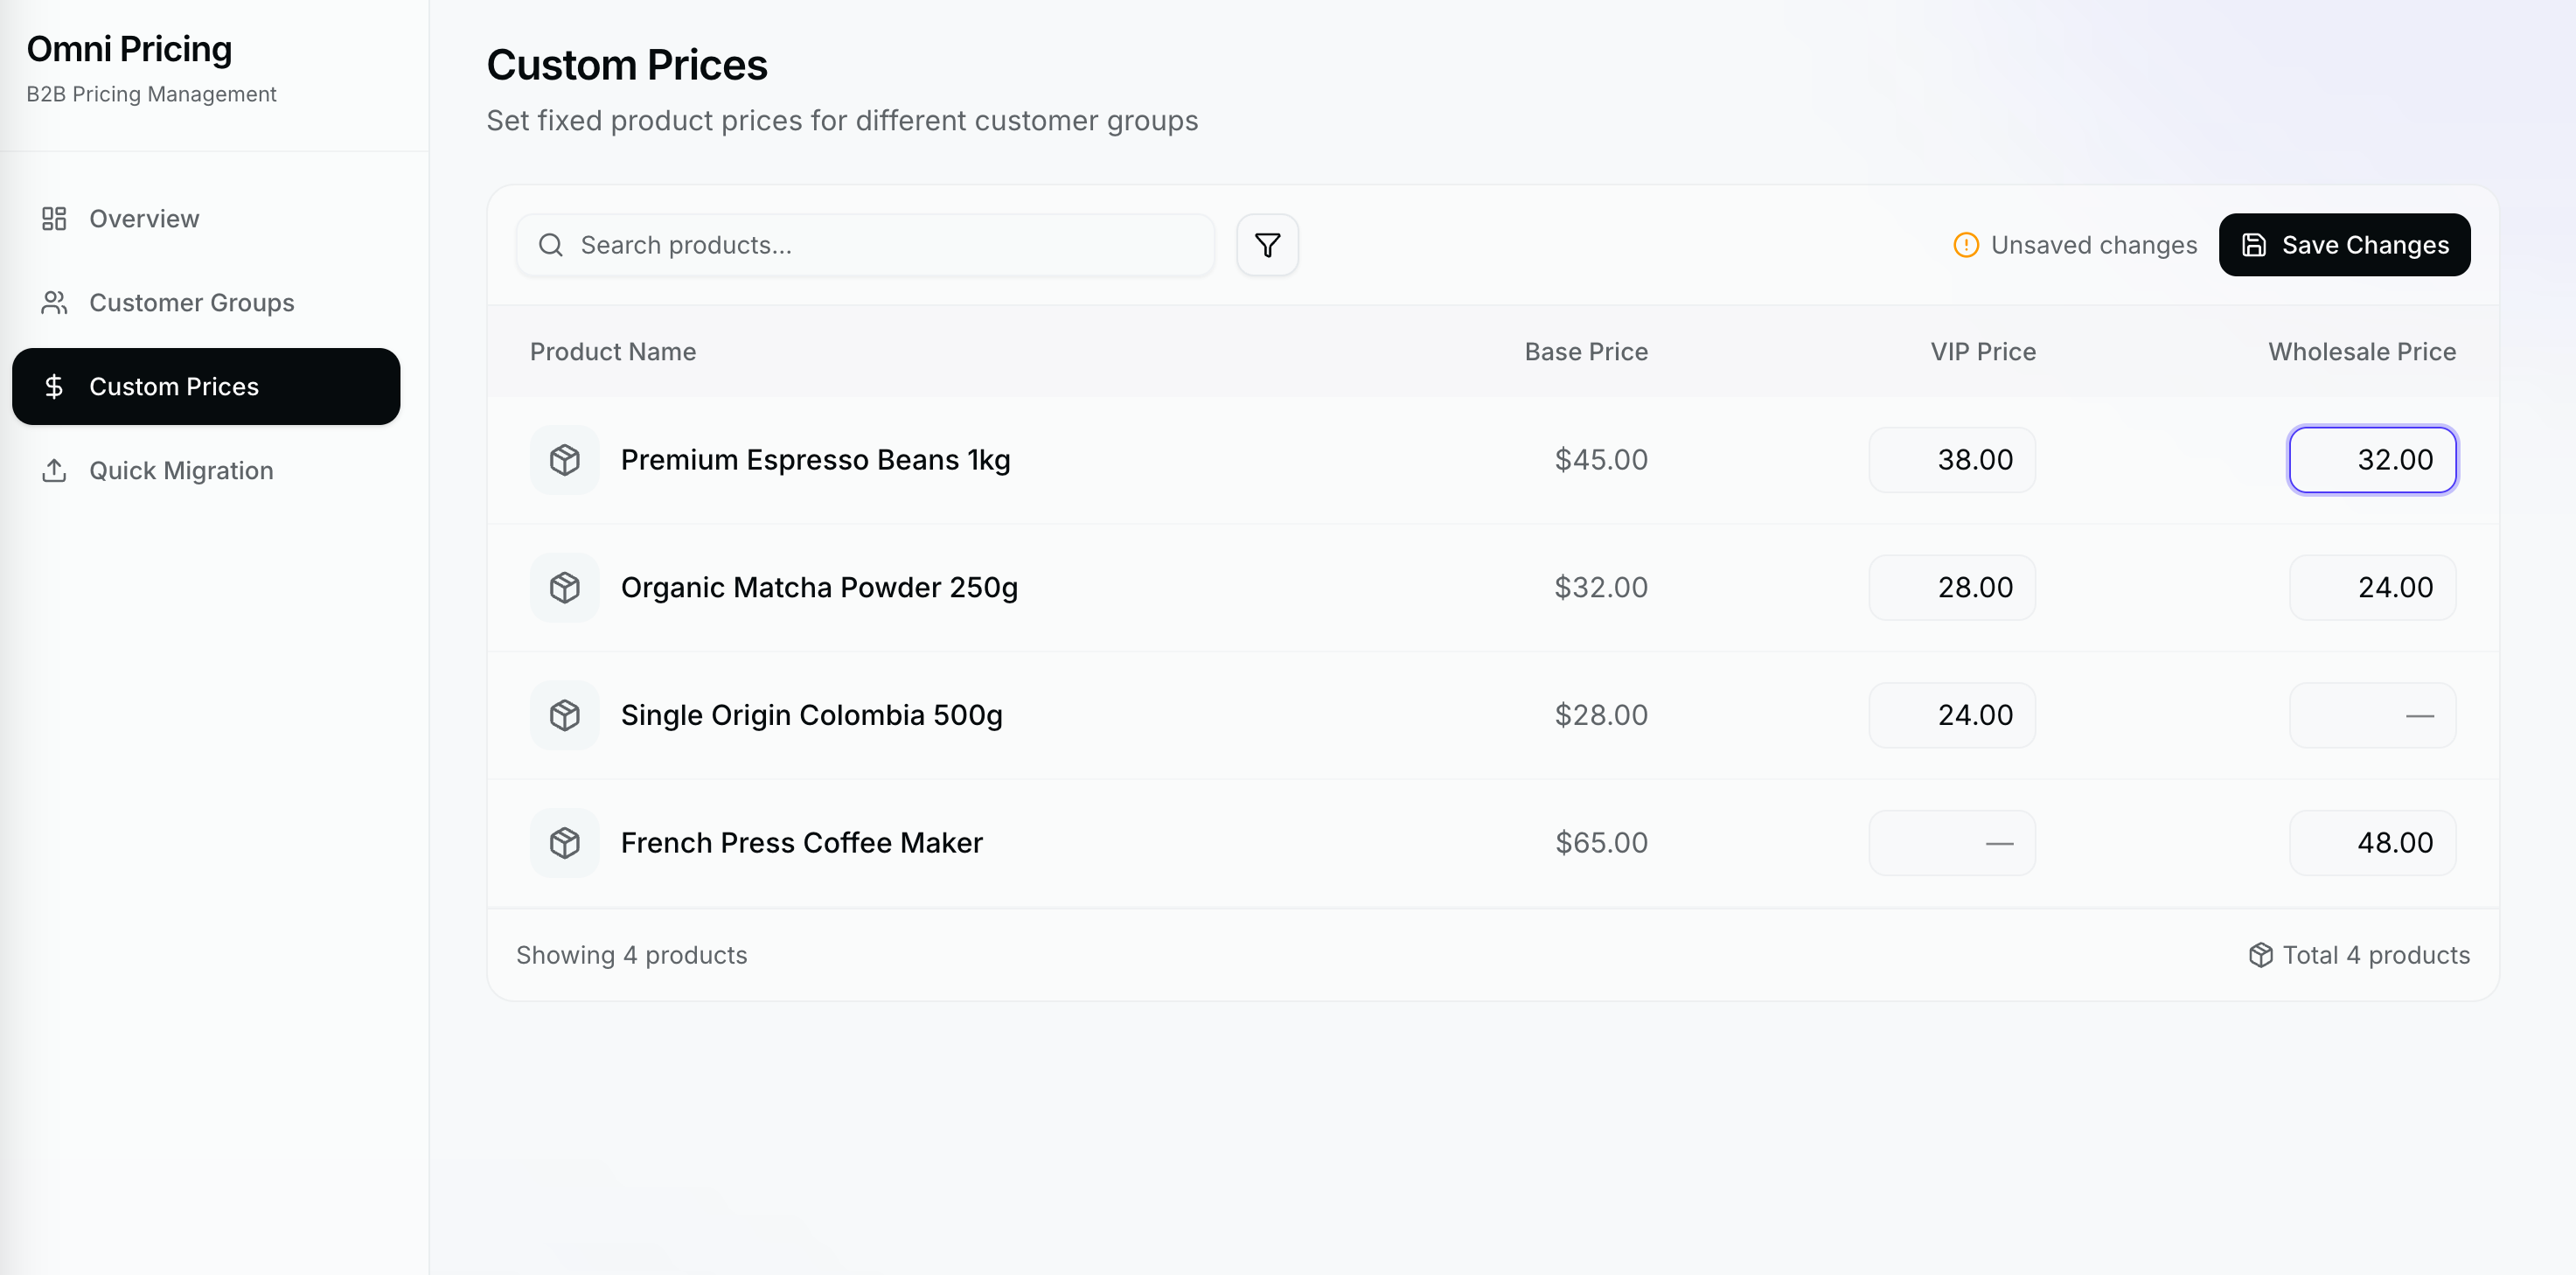
Task: Edit Wholesale price for French Press Coffee Maker
Action: click(x=2372, y=844)
